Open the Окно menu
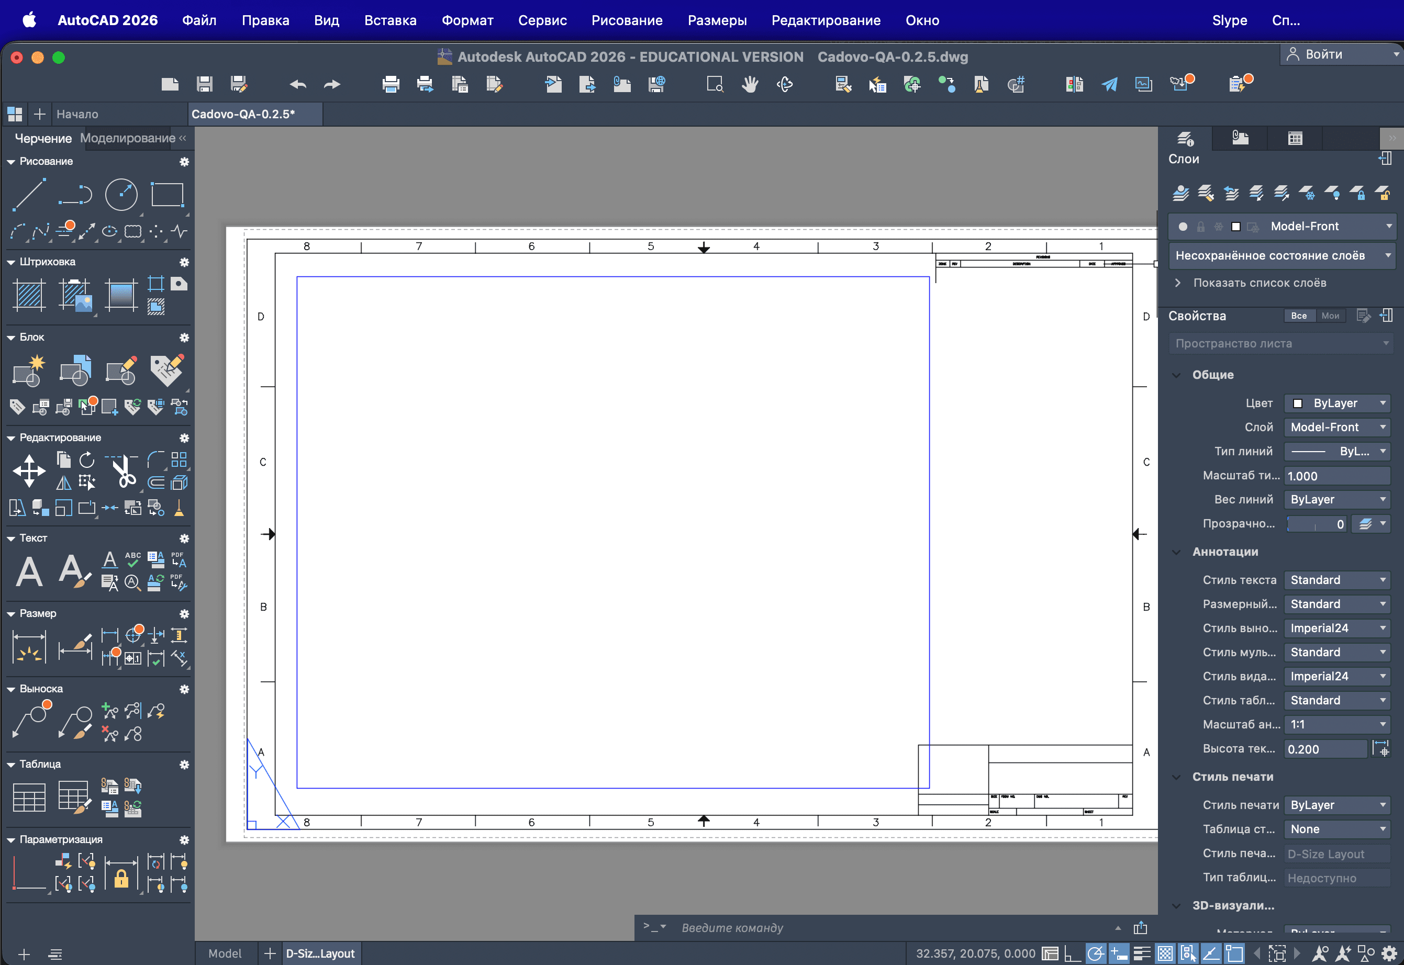Viewport: 1404px width, 965px height. click(x=922, y=20)
